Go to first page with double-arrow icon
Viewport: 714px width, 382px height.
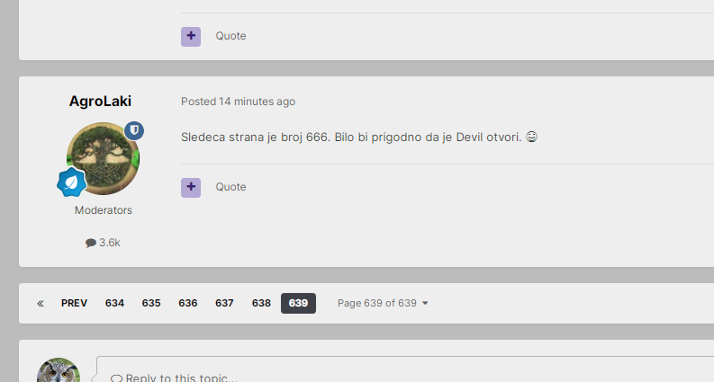pos(41,303)
